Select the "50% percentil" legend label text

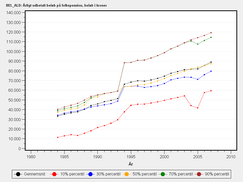click(x=145, y=174)
